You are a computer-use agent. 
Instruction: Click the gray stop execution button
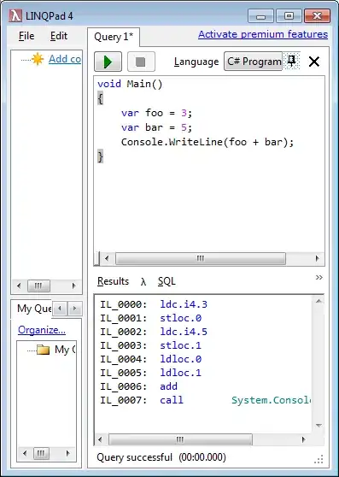[141, 62]
